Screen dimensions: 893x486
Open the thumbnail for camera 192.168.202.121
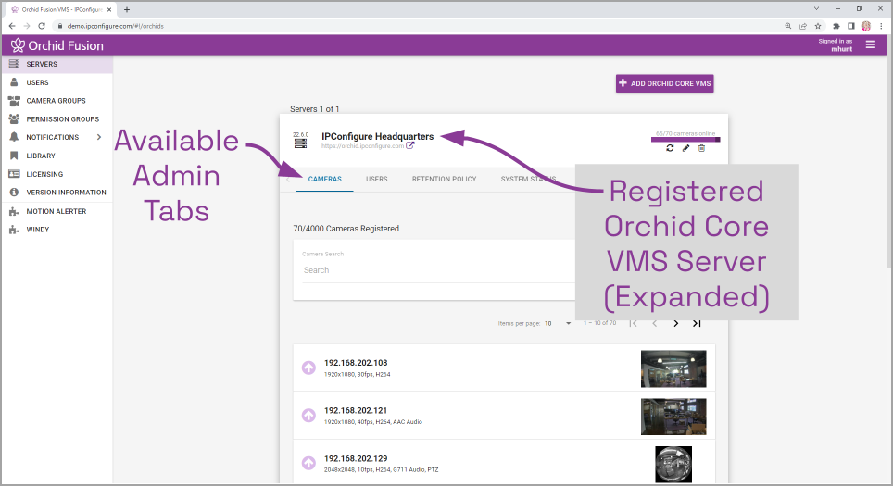(673, 417)
